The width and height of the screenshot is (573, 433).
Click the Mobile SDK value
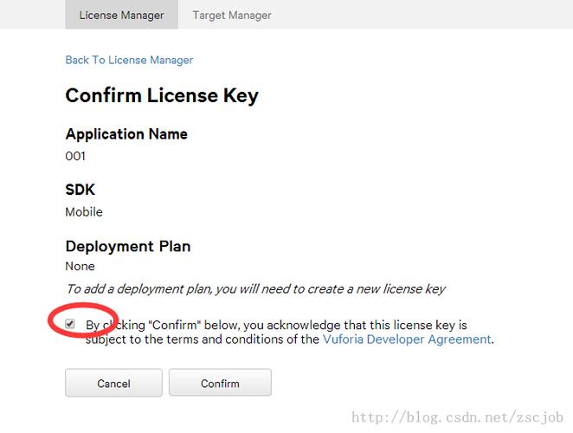pyautogui.click(x=84, y=212)
